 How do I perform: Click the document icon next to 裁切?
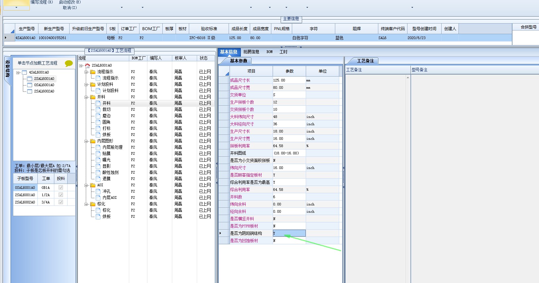(98, 110)
